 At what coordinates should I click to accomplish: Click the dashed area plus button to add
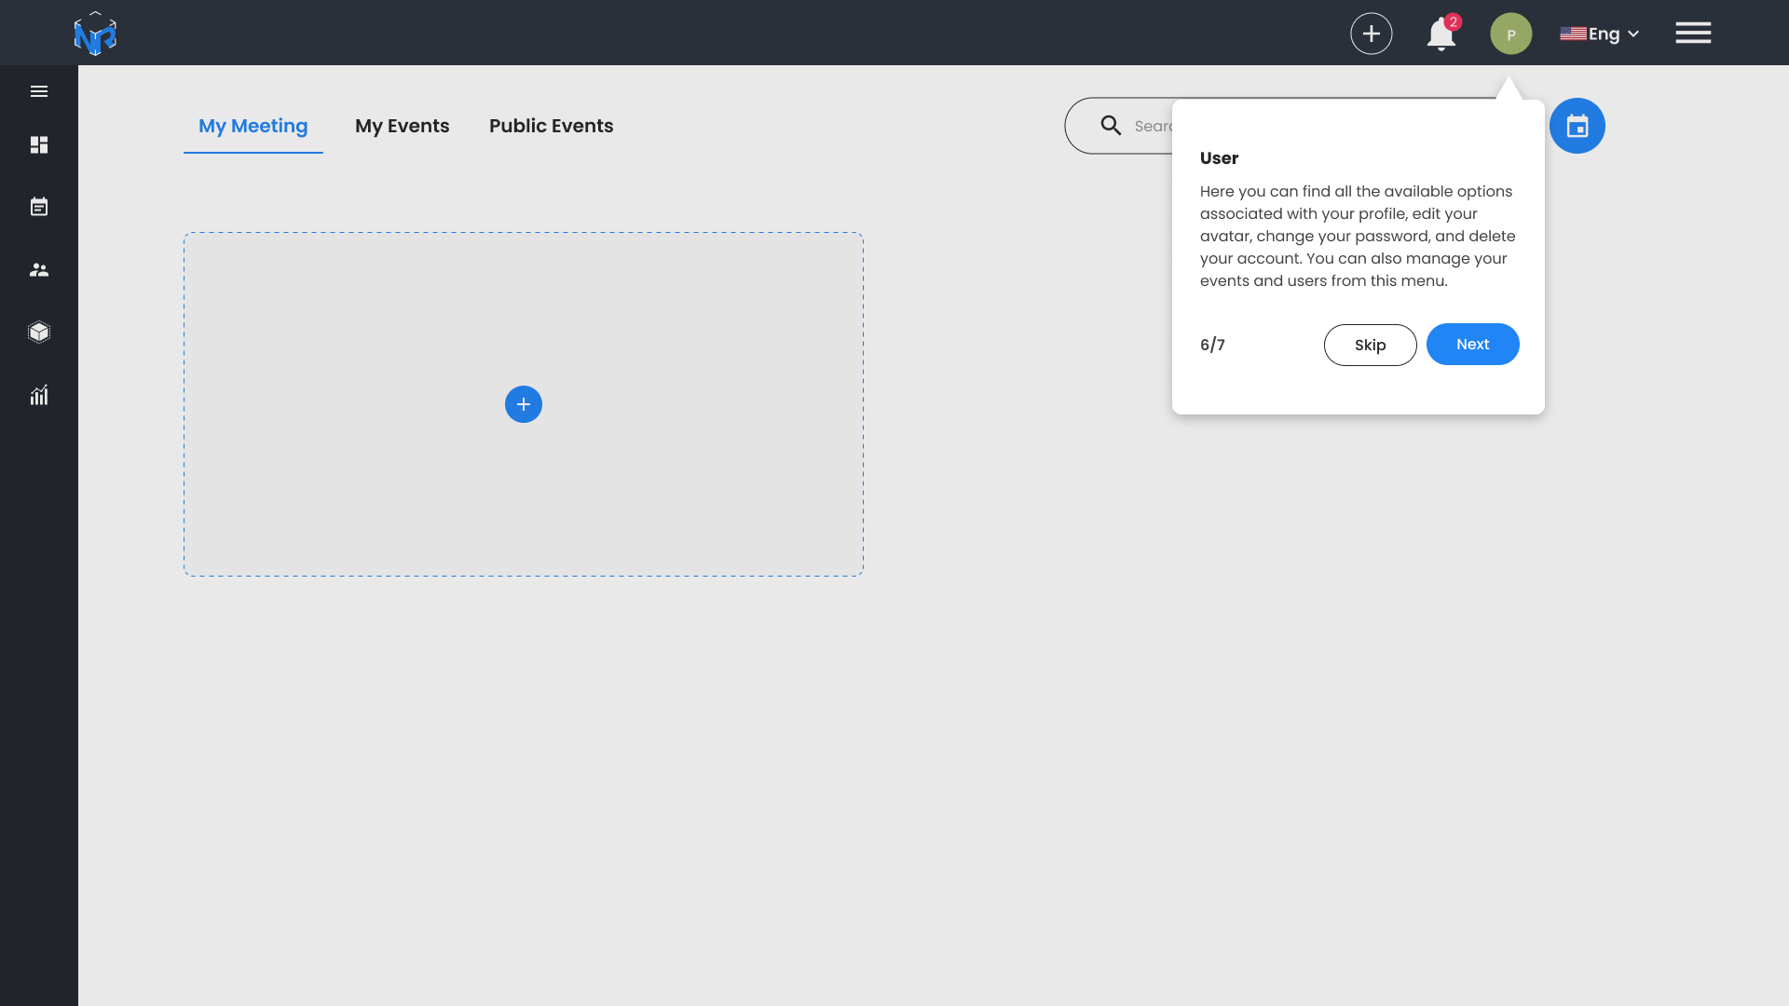pos(524,404)
